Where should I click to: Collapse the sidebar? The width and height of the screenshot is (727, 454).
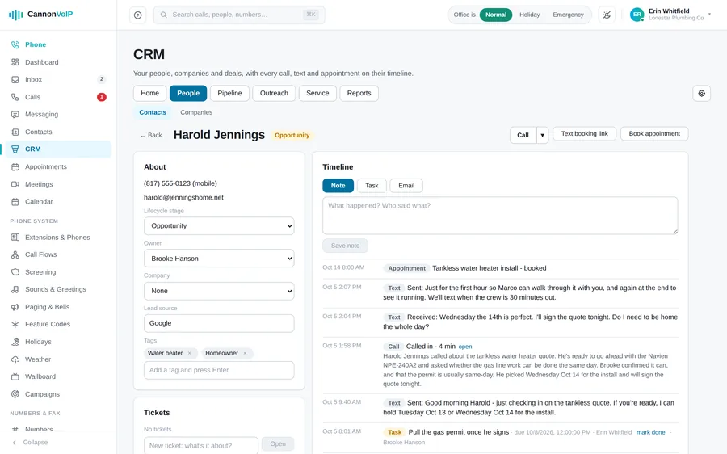tap(30, 443)
